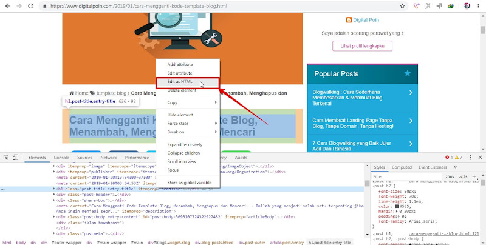Viewport: 486px width, 245px height.
Task: Click the Styles Filter input field
Action: tap(407, 176)
